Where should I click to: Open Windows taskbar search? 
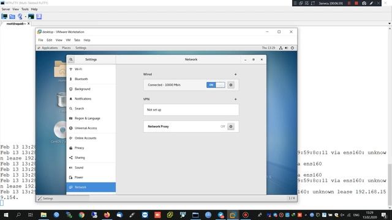[x=18, y=215]
